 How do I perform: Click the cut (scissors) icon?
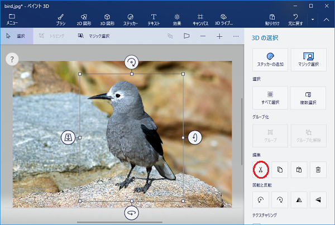tap(260, 169)
